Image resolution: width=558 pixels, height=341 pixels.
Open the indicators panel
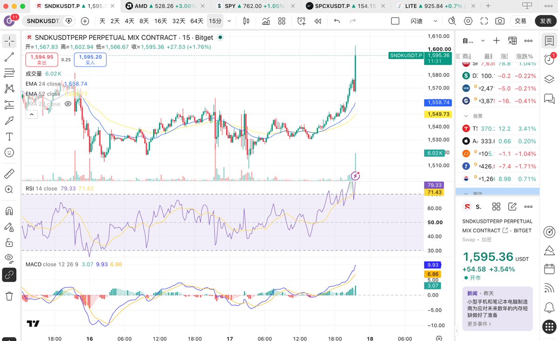tap(266, 21)
